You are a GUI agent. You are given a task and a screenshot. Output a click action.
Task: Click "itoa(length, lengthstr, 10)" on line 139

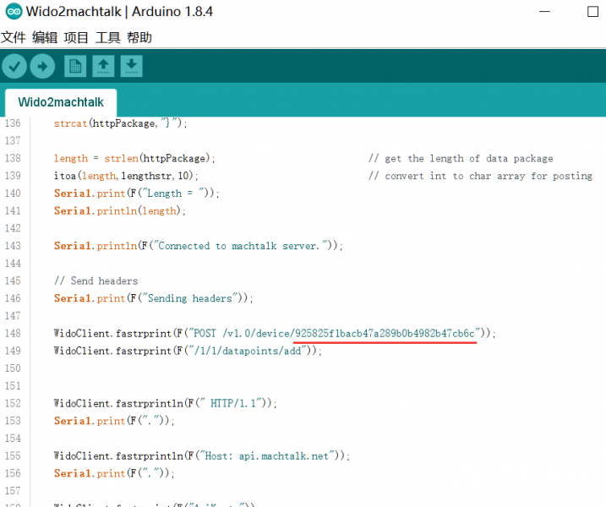tap(123, 176)
